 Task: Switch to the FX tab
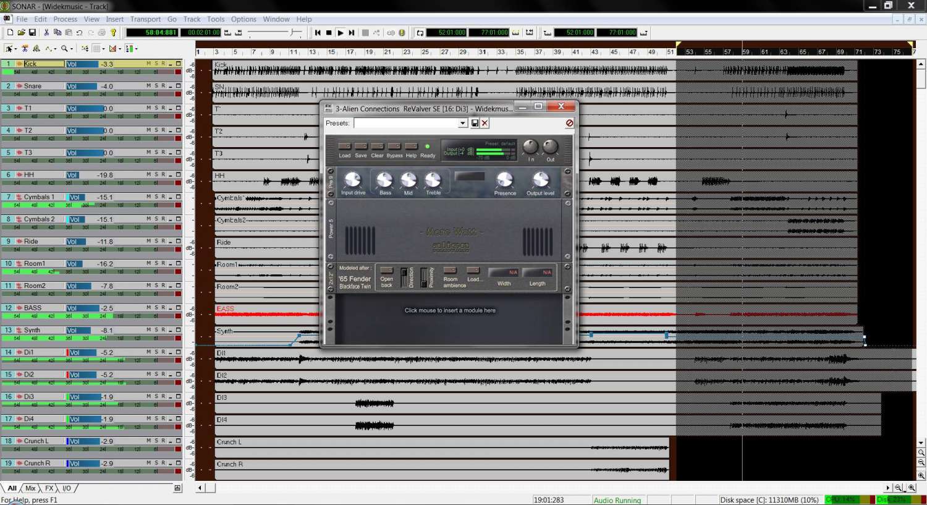(x=49, y=488)
